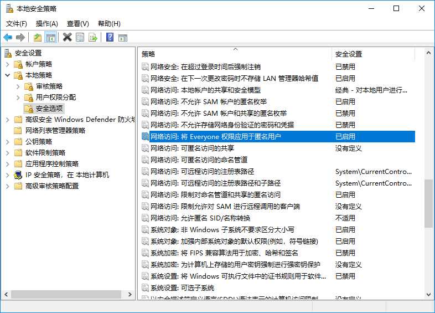The width and height of the screenshot is (435, 313).
Task: Expand the 高级审核策略配置 tree node
Action: [x=8, y=186]
